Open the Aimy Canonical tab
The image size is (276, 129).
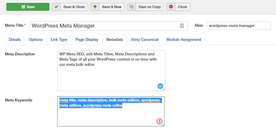(145, 39)
